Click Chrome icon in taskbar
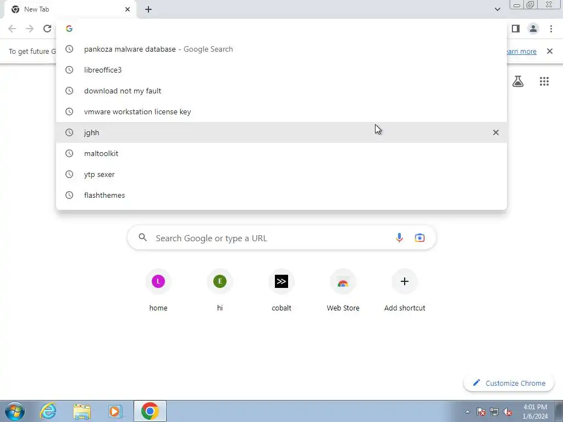 coord(150,411)
